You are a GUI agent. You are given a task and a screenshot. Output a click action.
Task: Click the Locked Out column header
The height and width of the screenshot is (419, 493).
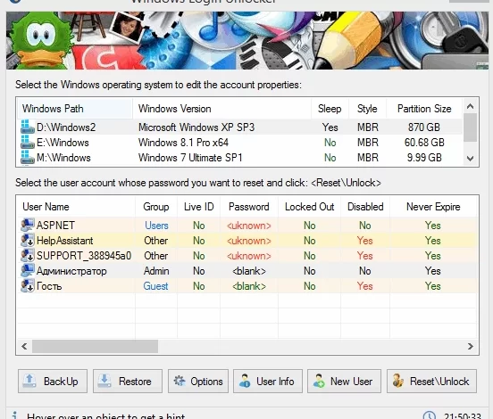click(309, 207)
